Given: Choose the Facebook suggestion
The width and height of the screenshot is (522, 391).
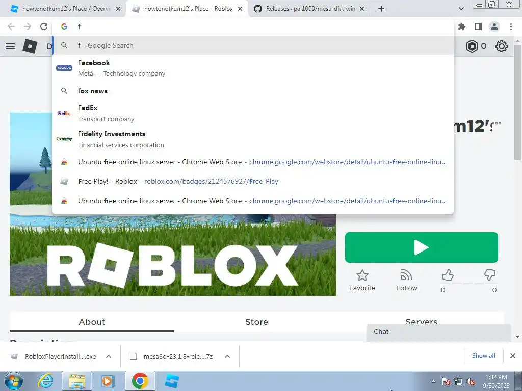Looking at the screenshot, I should [253, 68].
